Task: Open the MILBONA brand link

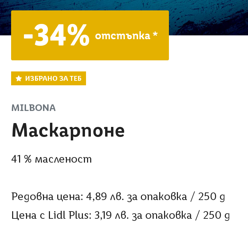Action: point(34,108)
